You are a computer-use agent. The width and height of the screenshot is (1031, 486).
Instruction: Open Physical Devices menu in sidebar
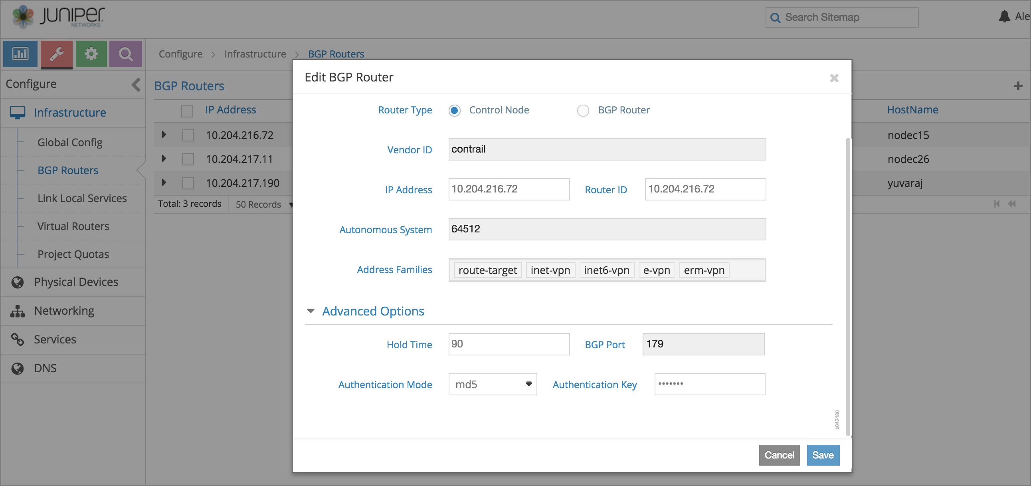tap(76, 282)
